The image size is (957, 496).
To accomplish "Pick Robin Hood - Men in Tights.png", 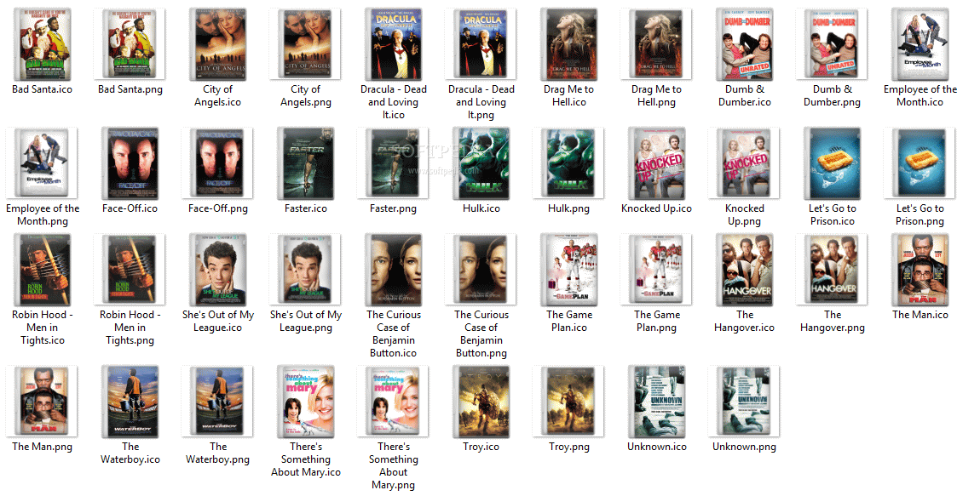I will (x=130, y=270).
